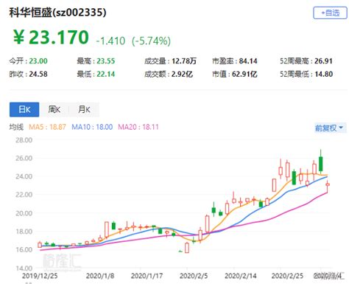This screenshot has height=284, width=349.
Task: Click the 今开 value 23.00
Action: (x=38, y=61)
